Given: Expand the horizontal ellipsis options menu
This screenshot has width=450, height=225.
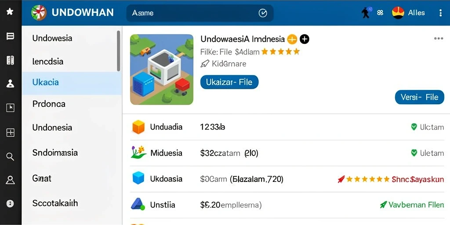Looking at the screenshot, I should pyautogui.click(x=438, y=39).
